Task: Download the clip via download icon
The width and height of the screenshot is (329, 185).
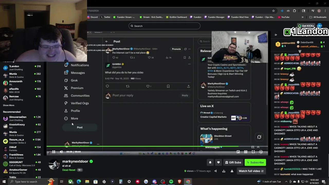Action: click(x=224, y=171)
